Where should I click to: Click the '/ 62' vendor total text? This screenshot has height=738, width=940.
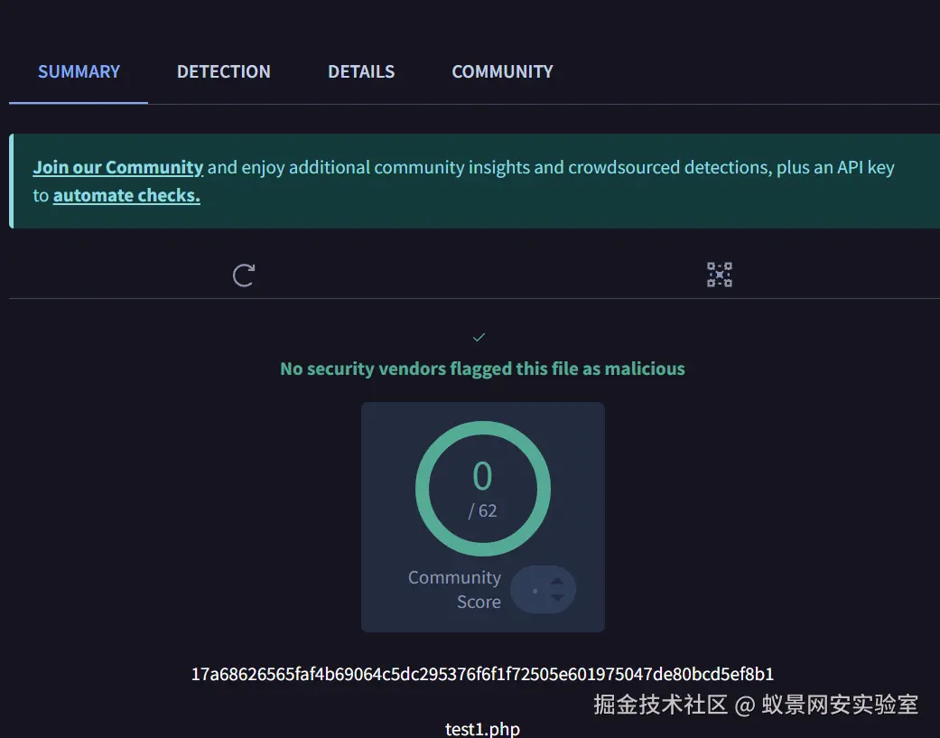pyautogui.click(x=482, y=511)
